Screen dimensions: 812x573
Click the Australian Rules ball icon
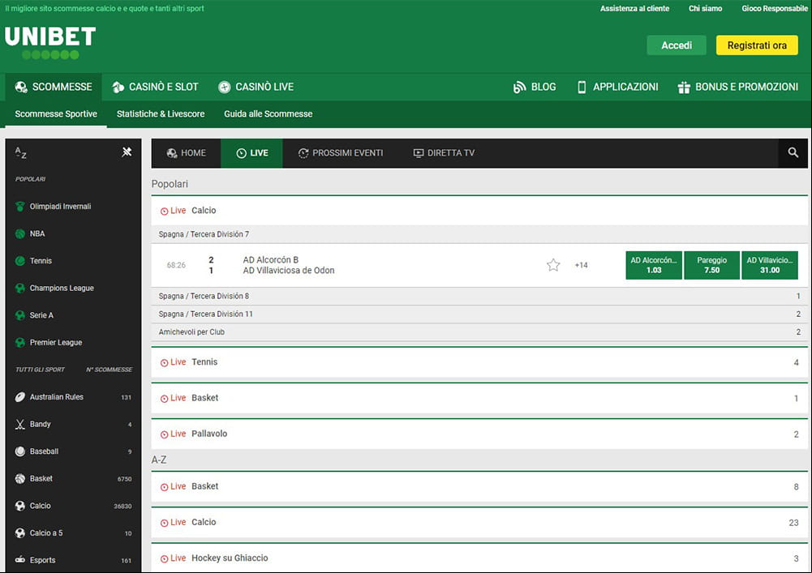pos(20,397)
